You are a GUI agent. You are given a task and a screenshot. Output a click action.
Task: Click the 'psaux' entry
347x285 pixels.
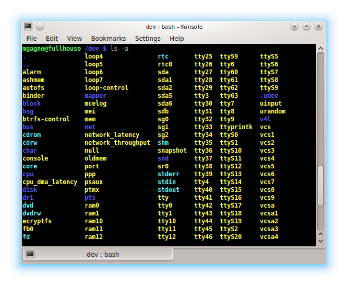point(93,183)
